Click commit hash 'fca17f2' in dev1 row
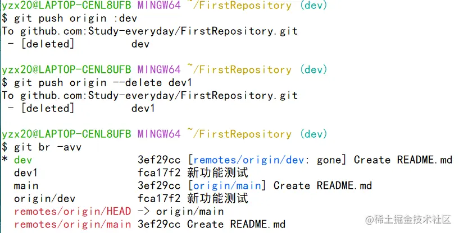 coord(159,173)
